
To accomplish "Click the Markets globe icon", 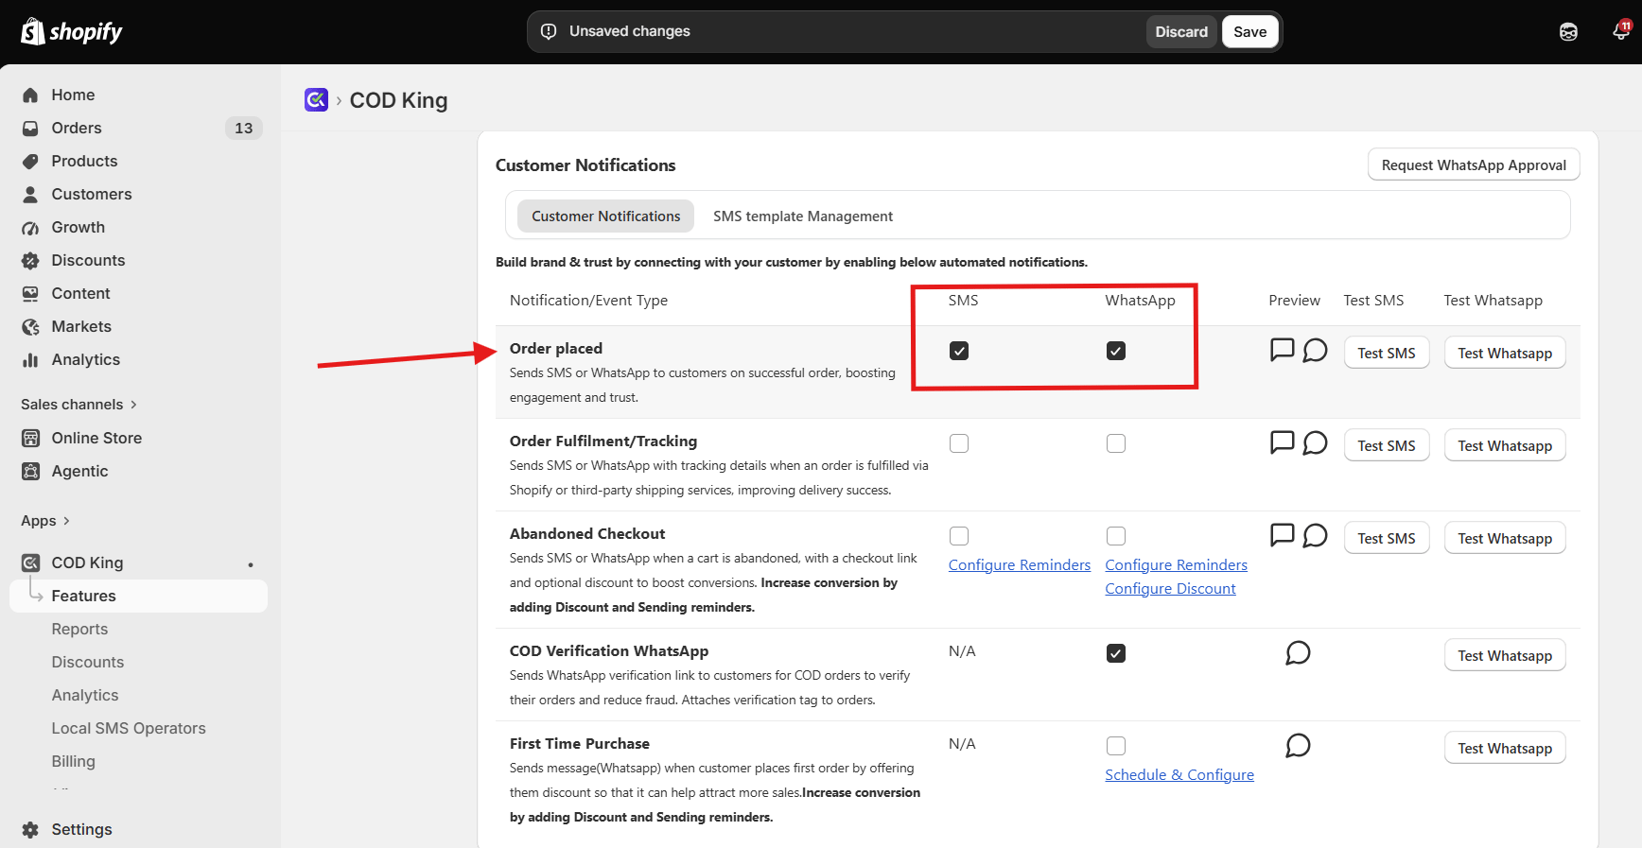I will 30,326.
